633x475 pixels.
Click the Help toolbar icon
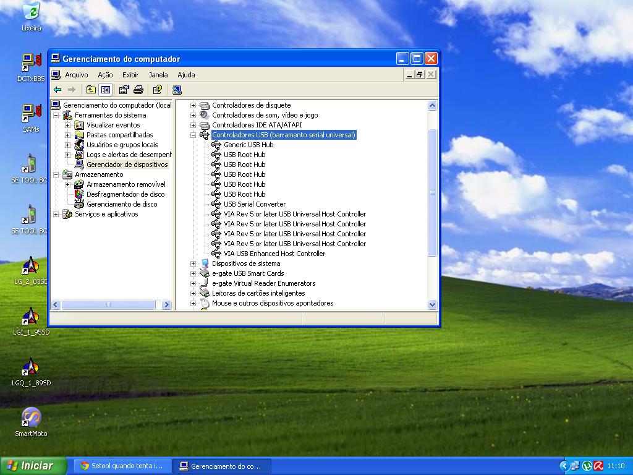click(x=158, y=90)
